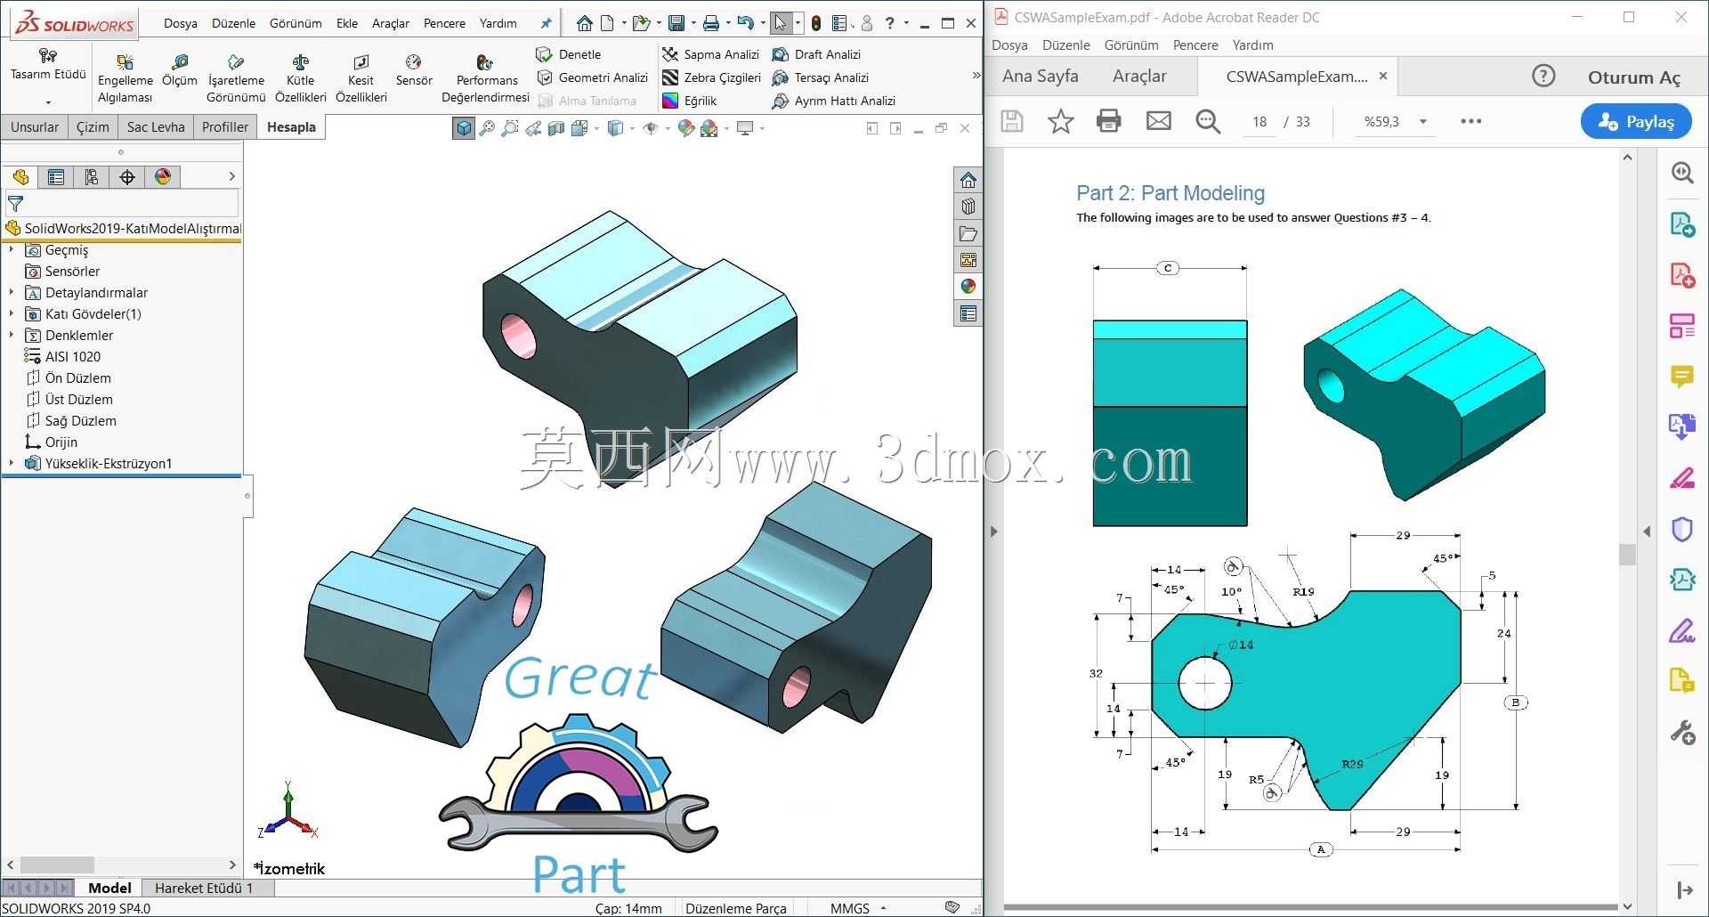This screenshot has height=917, width=1709.
Task: Select the Ölçüm measure tool
Action: point(179,70)
